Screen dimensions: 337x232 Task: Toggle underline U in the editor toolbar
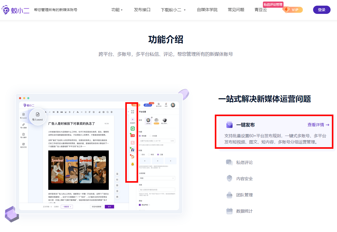tap(66, 112)
